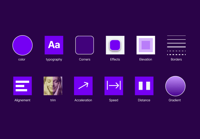200x139 pixels.
Task: Click the Gradient circle icon
Action: [x=175, y=86]
